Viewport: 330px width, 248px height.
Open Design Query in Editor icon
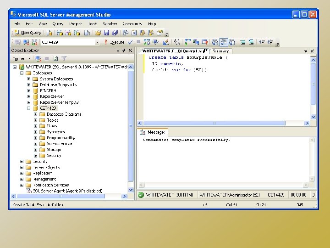(x=166, y=42)
